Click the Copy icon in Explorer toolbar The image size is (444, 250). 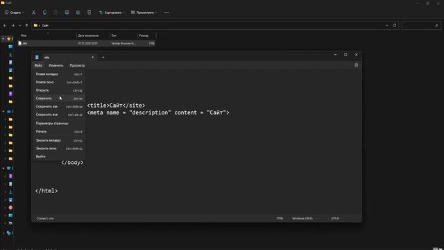tap(44, 12)
